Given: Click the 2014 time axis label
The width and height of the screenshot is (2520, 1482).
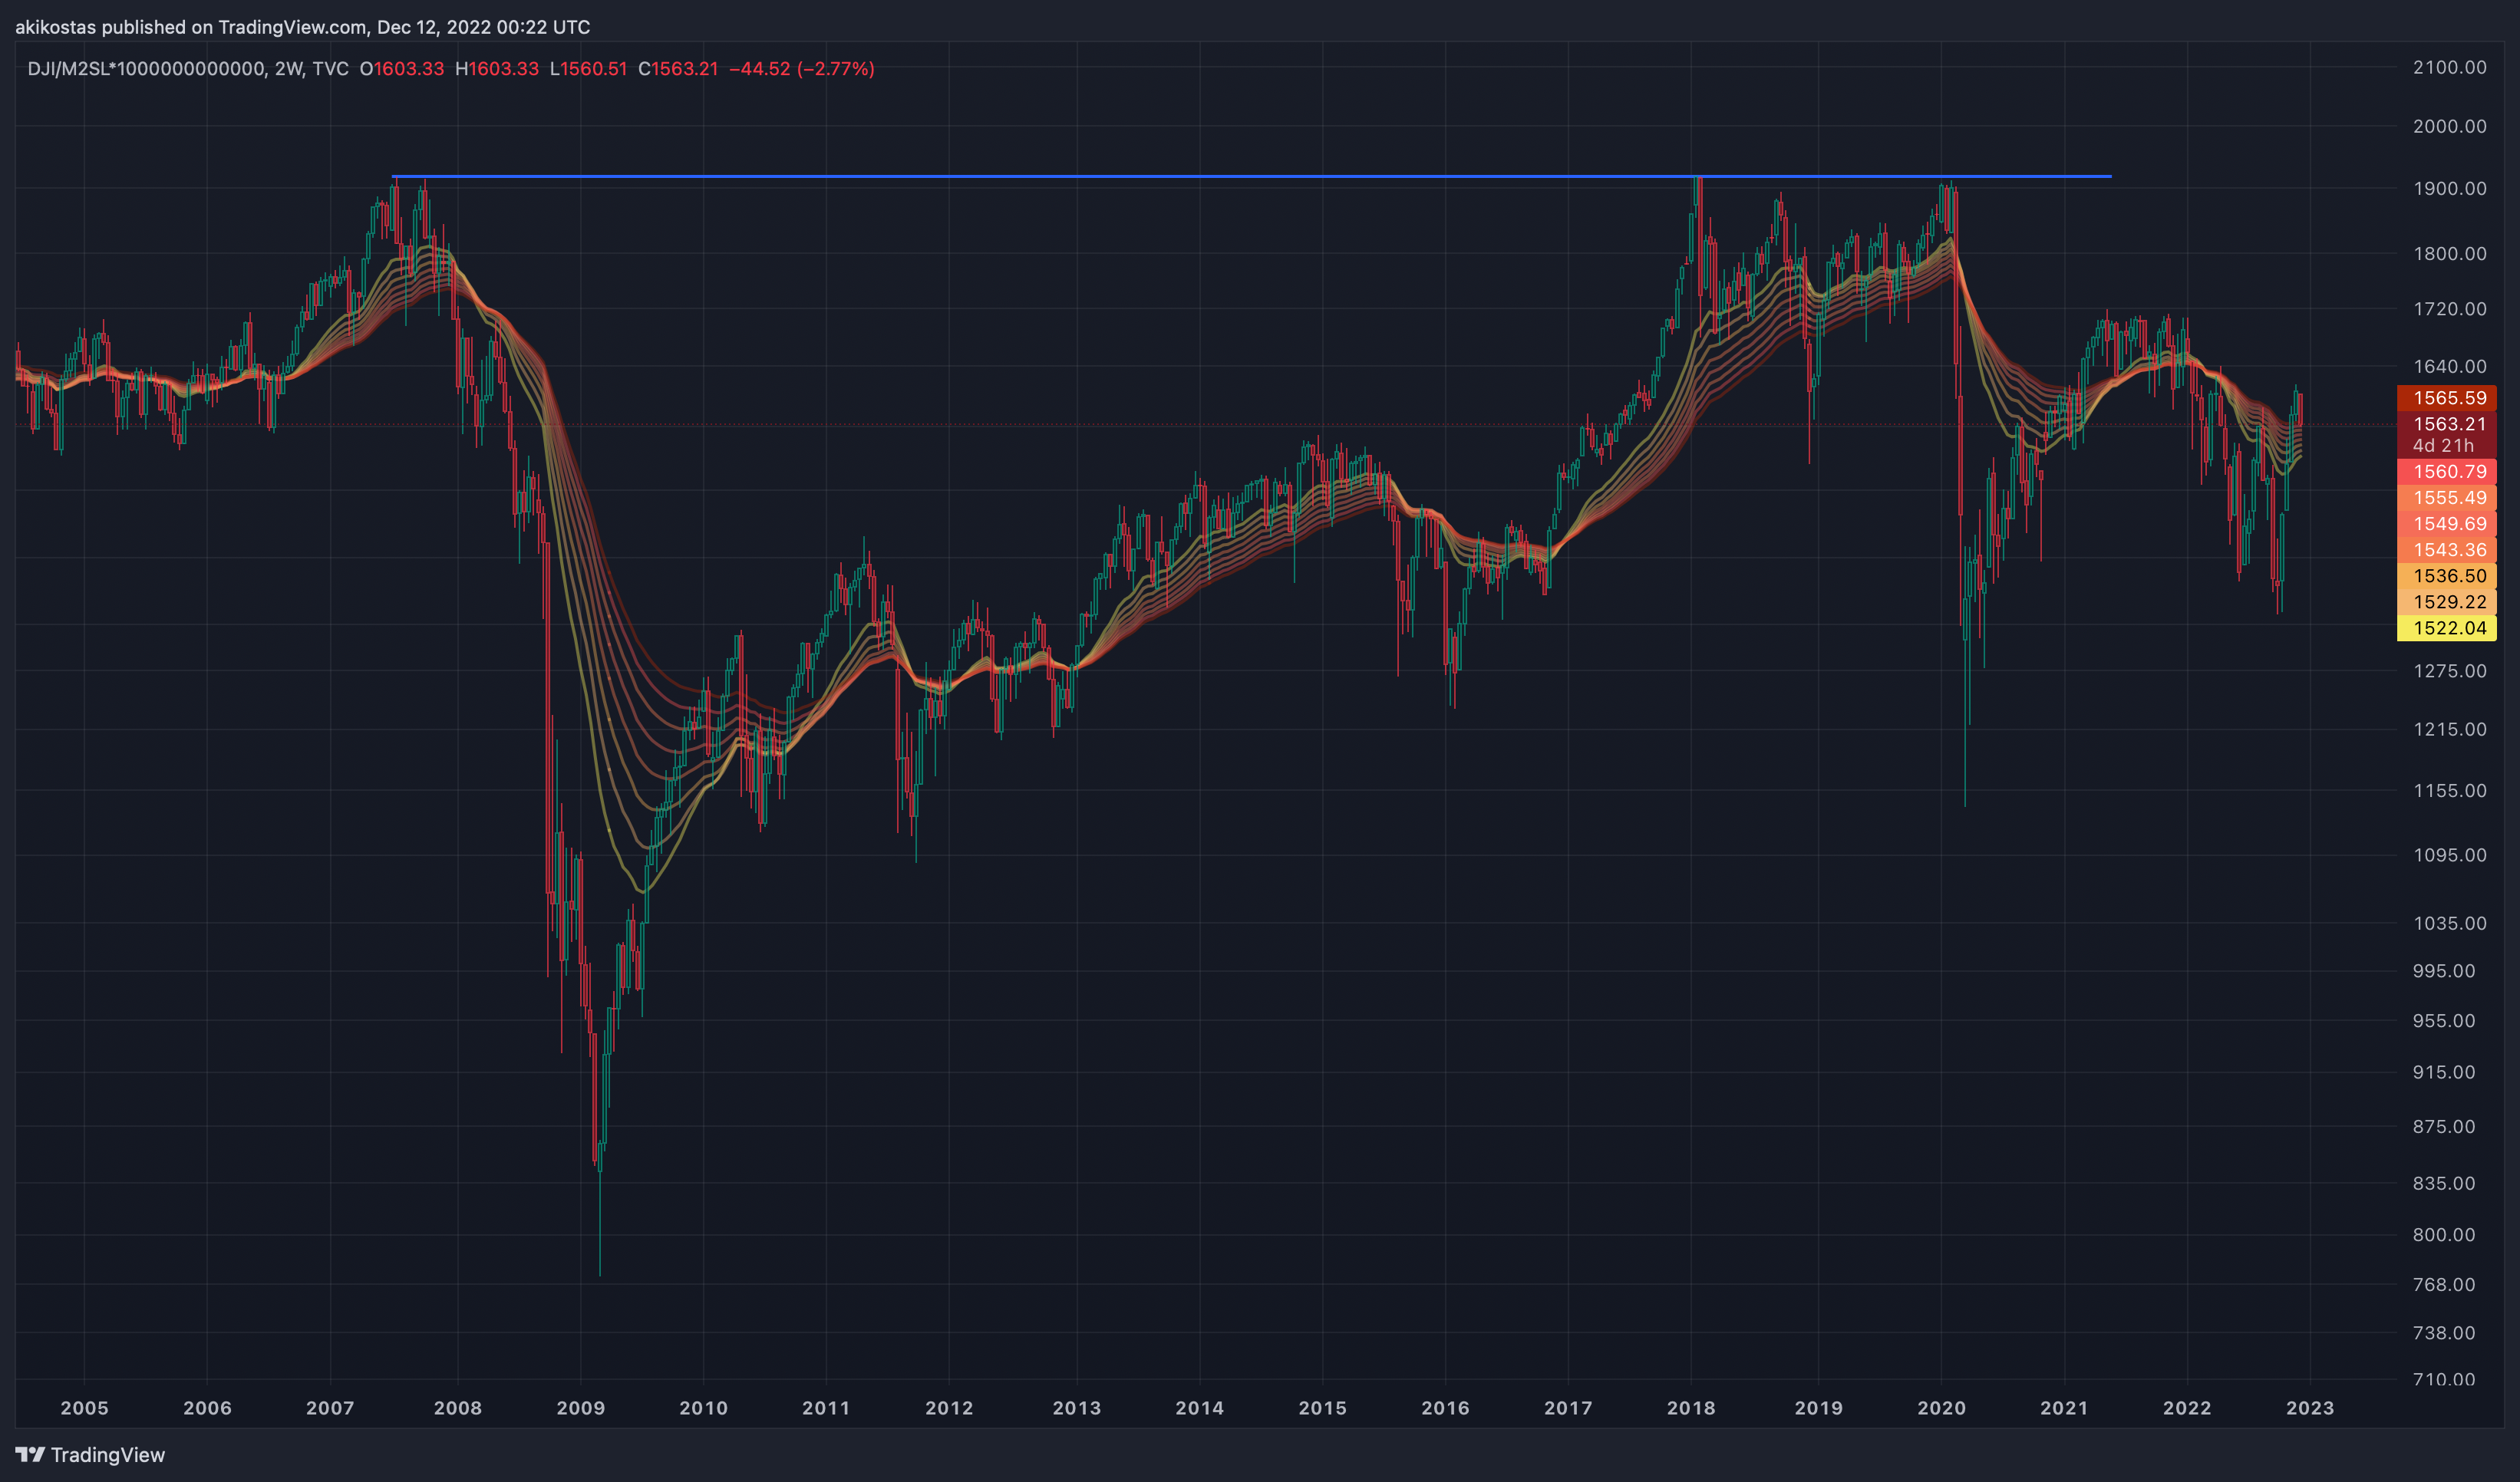Looking at the screenshot, I should (x=1200, y=1408).
